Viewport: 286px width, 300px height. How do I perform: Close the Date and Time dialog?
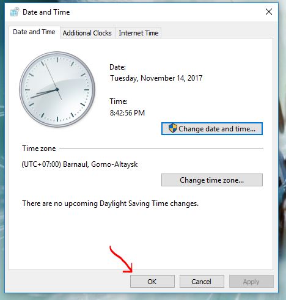pos(269,12)
